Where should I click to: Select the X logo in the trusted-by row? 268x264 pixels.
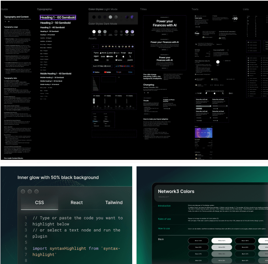(223, 93)
